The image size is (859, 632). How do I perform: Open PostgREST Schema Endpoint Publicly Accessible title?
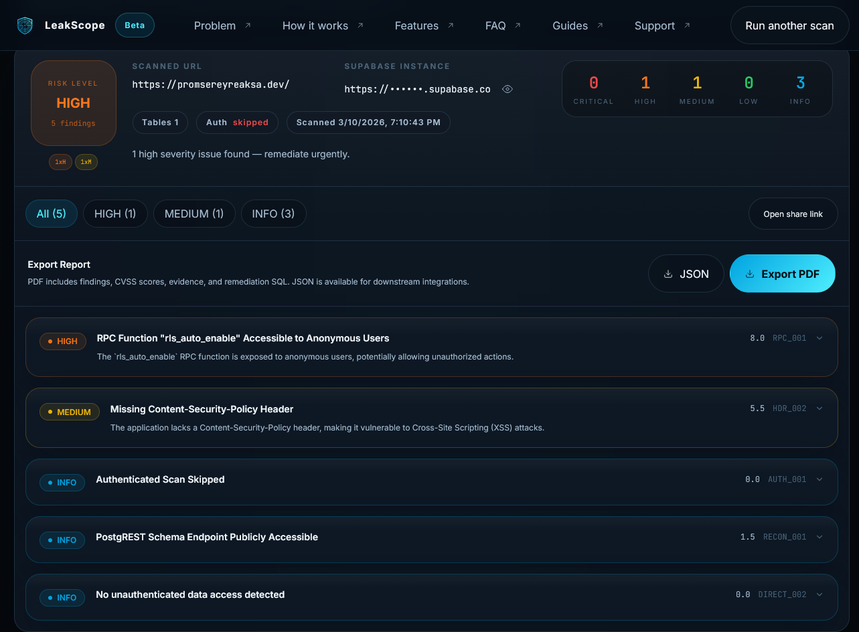[207, 537]
